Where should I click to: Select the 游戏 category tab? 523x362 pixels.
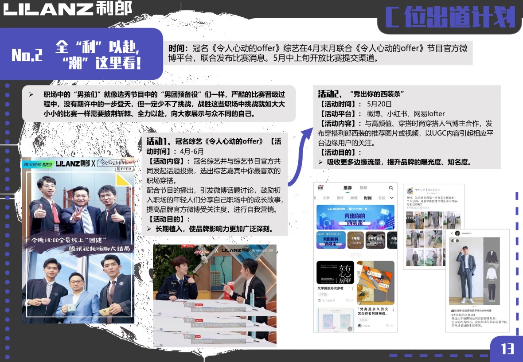click(x=354, y=198)
